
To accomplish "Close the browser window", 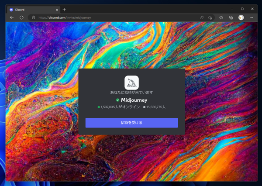I will pos(252,9).
